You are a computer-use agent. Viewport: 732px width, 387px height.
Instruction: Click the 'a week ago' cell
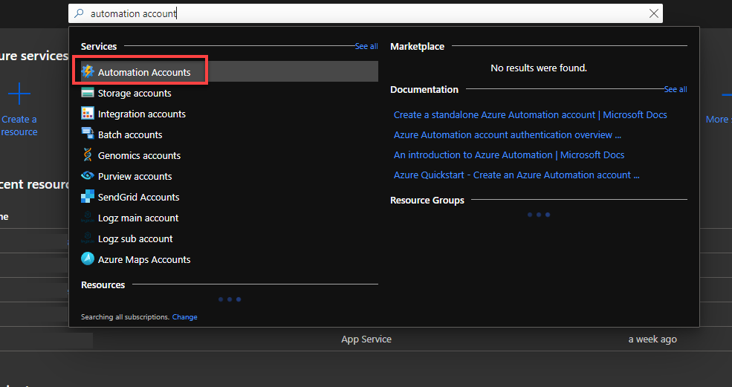[x=652, y=339]
